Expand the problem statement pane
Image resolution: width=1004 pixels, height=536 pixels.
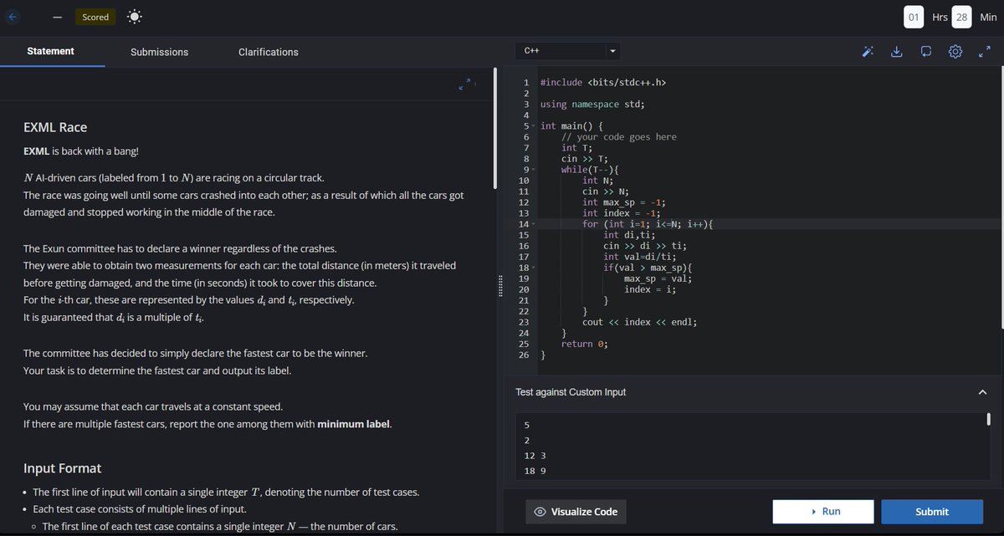[467, 84]
